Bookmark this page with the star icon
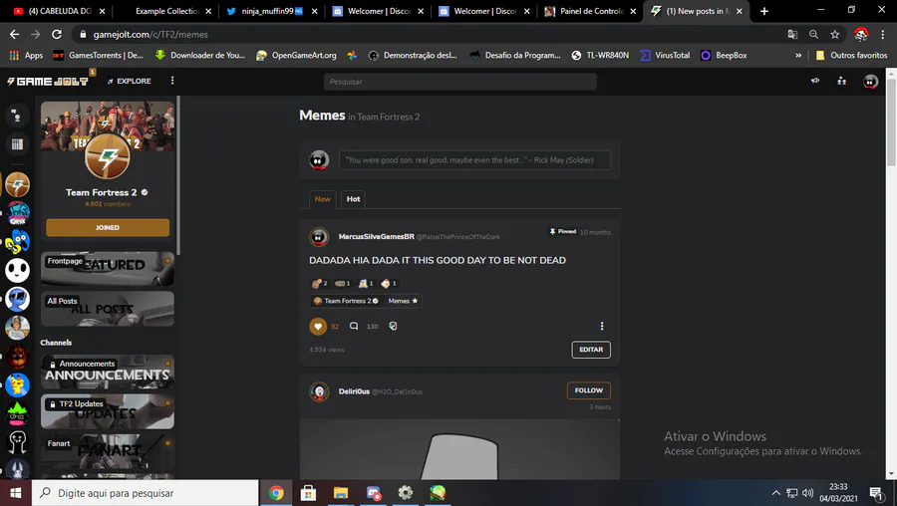Viewport: 897px width, 506px height. tap(834, 34)
